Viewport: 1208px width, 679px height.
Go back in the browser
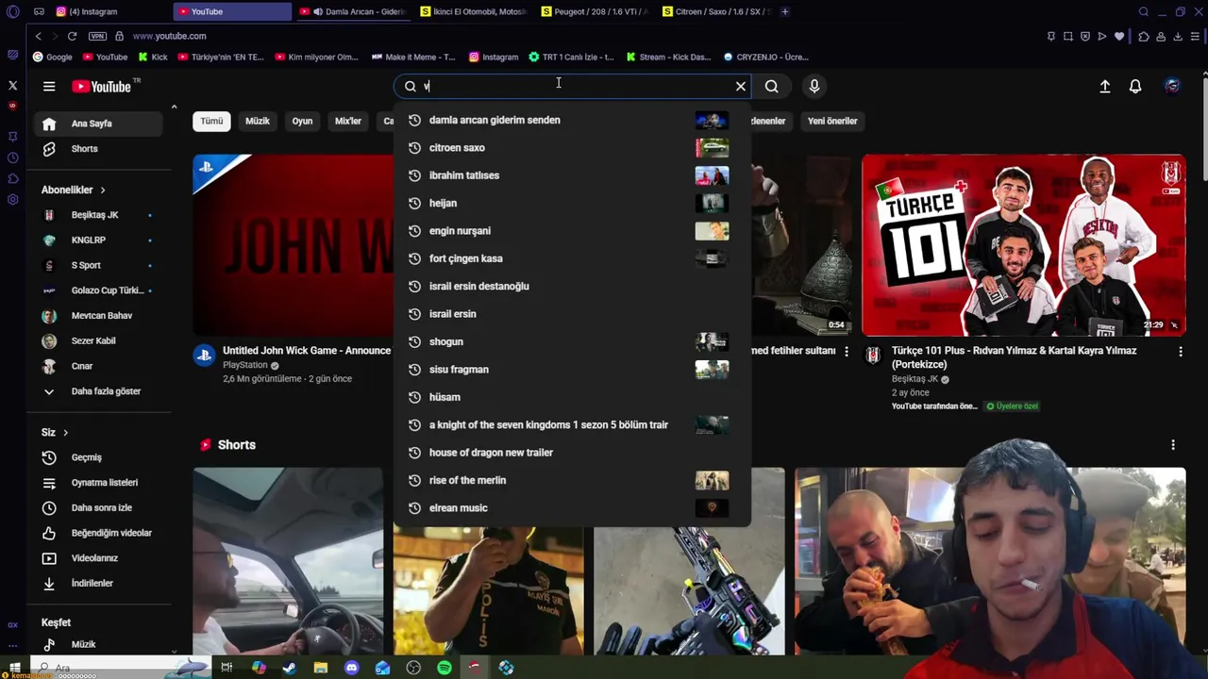(x=38, y=36)
